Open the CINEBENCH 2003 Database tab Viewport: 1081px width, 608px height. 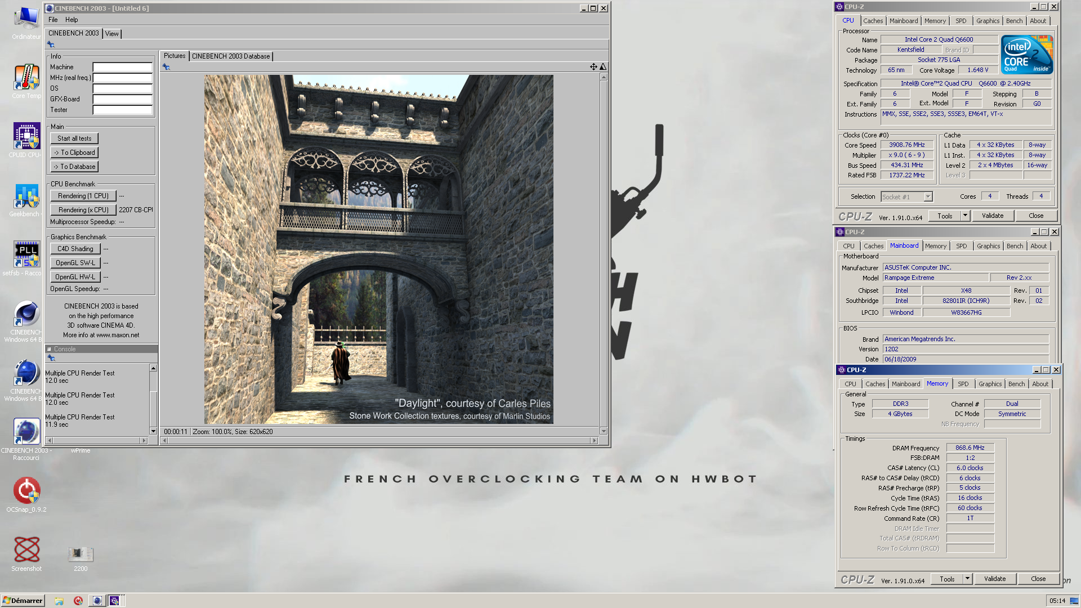[231, 56]
